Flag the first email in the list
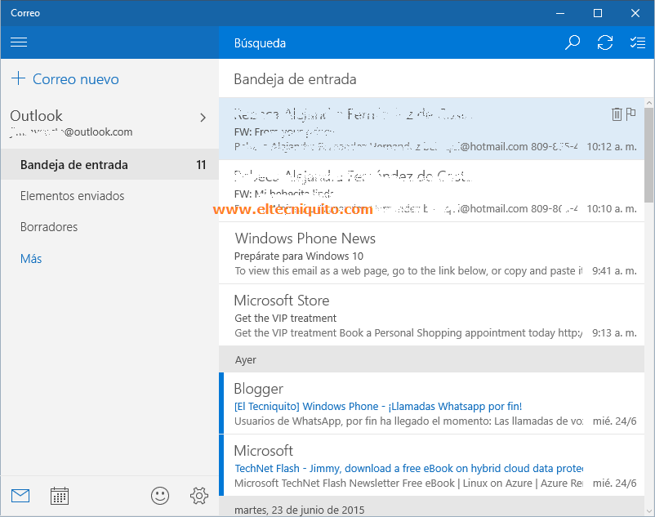Viewport: 655px width, 517px height. pos(631,114)
